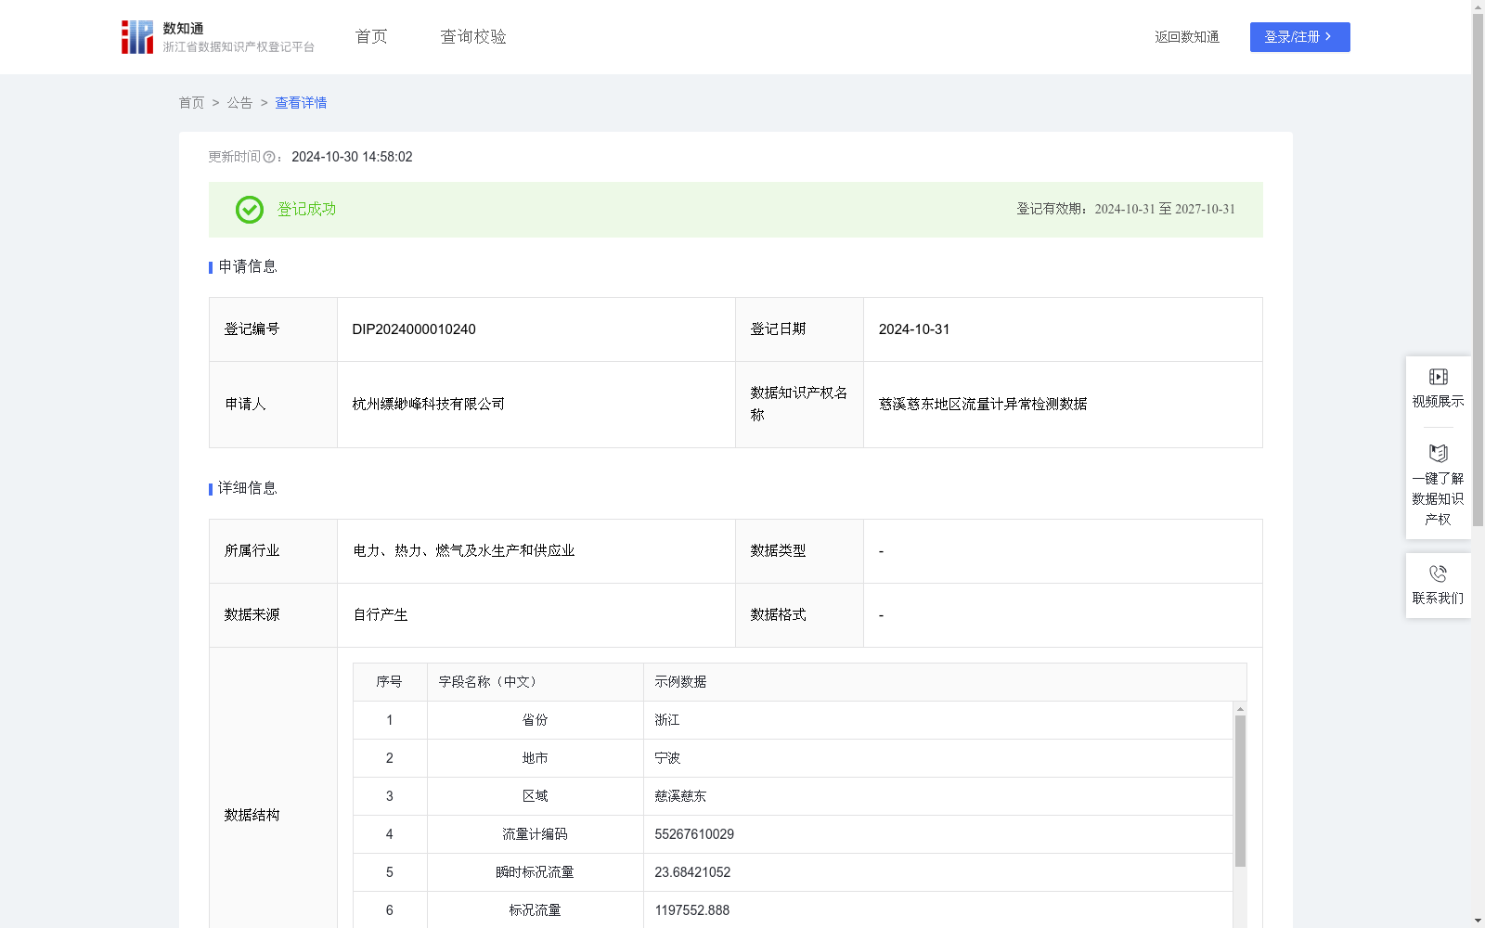Click the 登记日期 label cell
1485x928 pixels.
(799, 329)
